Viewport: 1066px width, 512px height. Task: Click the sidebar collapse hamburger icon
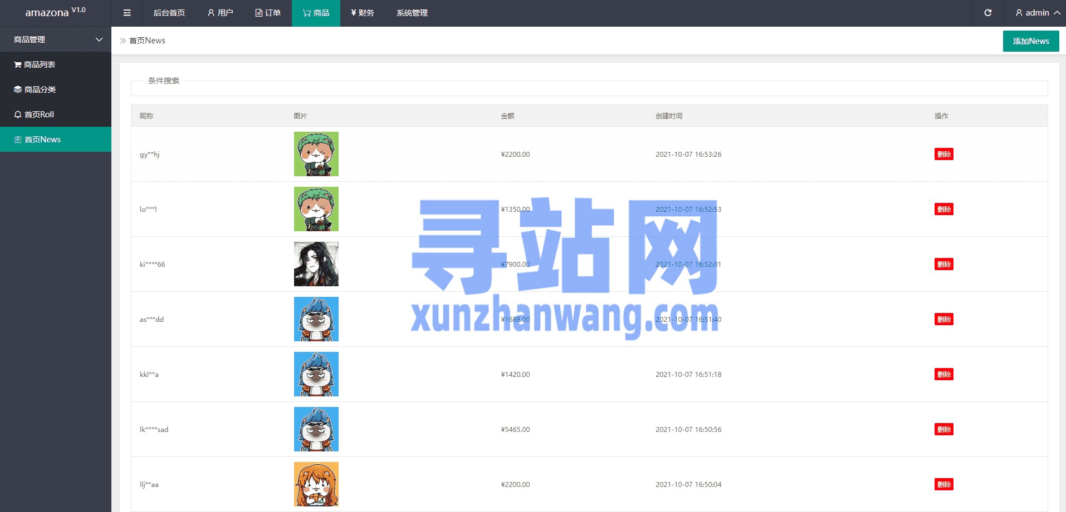[127, 13]
